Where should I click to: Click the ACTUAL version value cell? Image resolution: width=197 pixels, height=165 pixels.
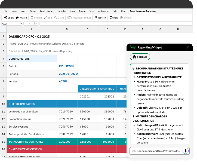tap(67, 81)
